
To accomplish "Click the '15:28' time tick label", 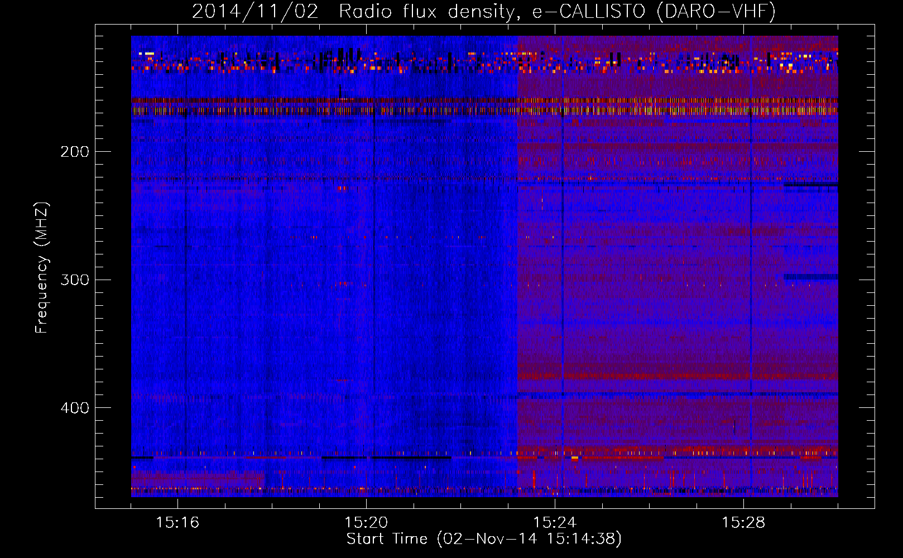I will coord(743,522).
